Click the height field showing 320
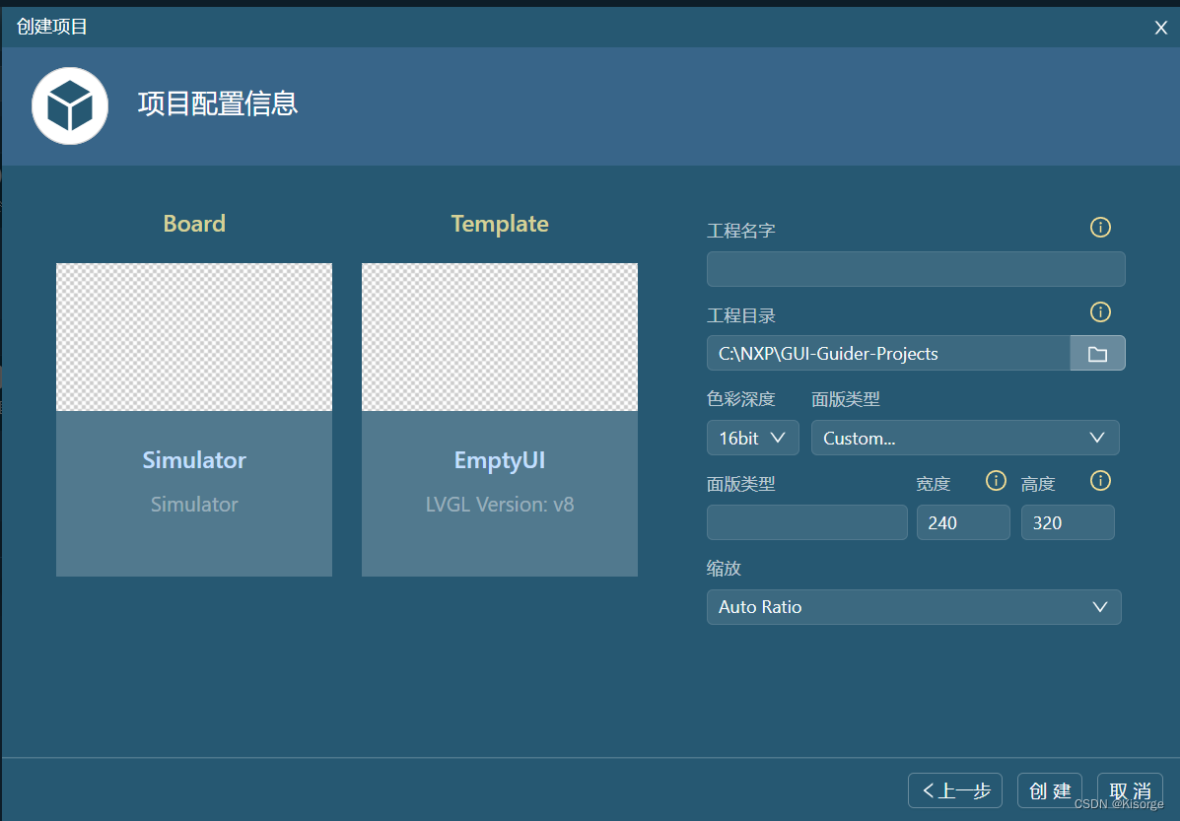1180x821 pixels. (x=1067, y=523)
